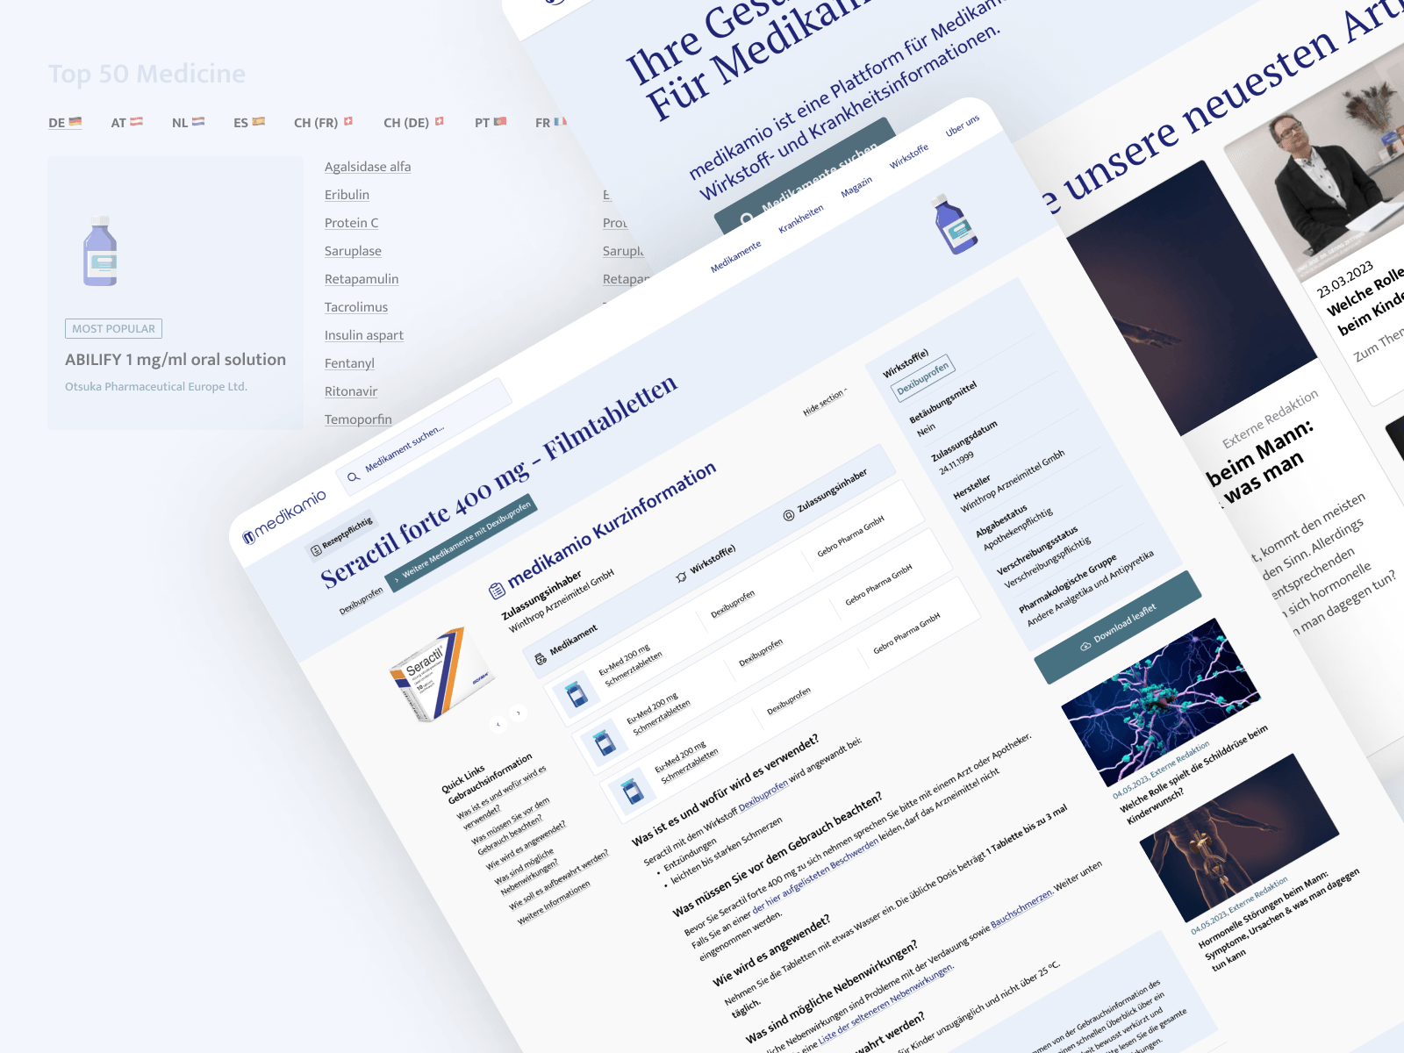Click the second Eu-Med 200 mg bottle icon
1404x1053 pixels.
[x=605, y=742]
